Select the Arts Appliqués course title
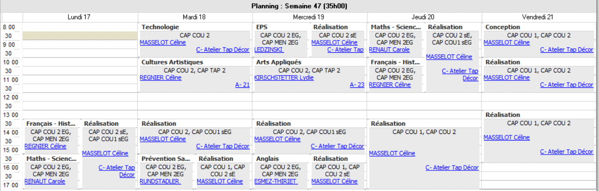This screenshot has height=191, width=599. click(279, 62)
